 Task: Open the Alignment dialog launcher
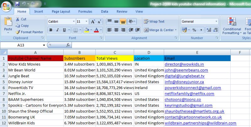click(x=176, y=38)
